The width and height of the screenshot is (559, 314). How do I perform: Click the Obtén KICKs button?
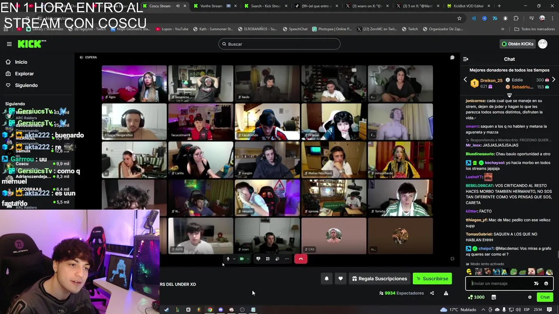click(x=518, y=44)
